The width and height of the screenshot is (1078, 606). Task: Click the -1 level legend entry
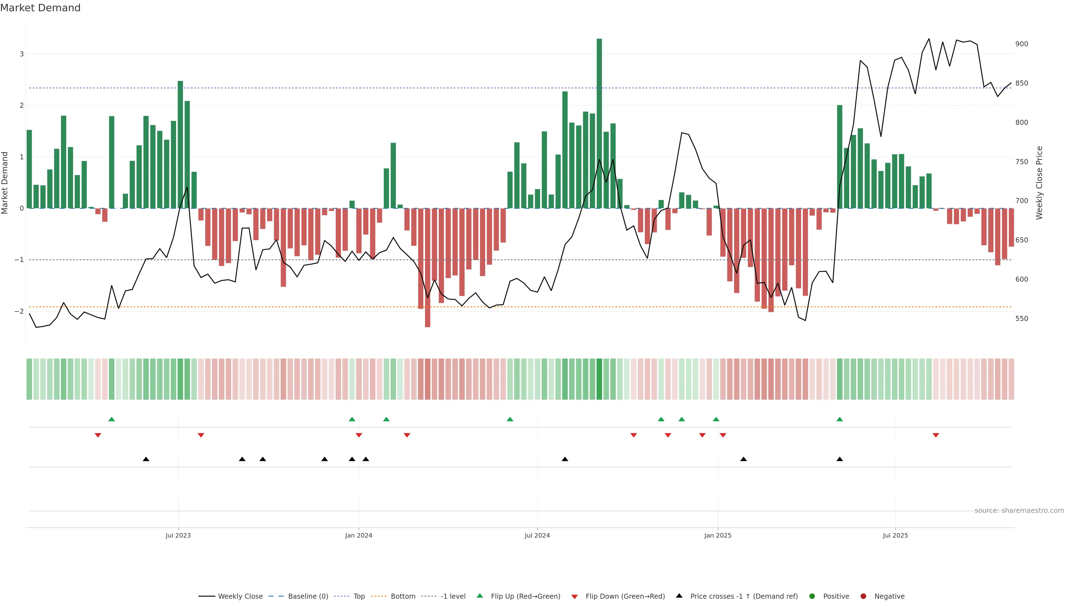(453, 596)
